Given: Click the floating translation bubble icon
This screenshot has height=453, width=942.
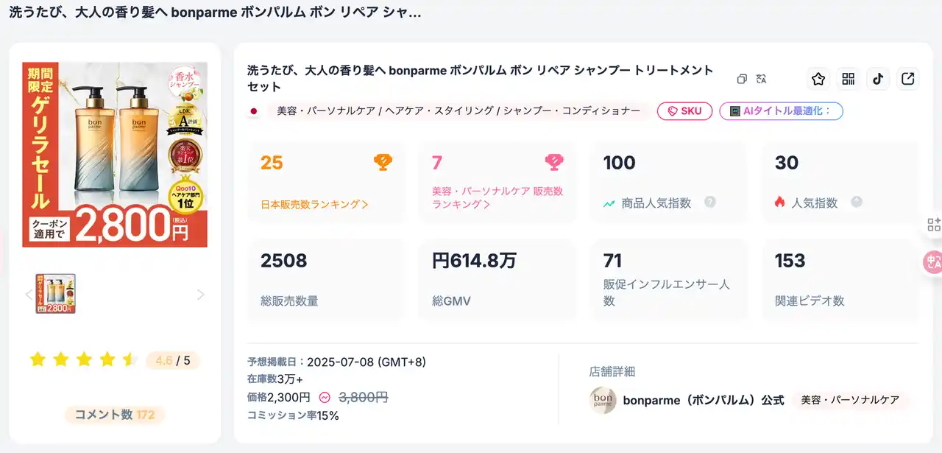Looking at the screenshot, I should pyautogui.click(x=932, y=263).
